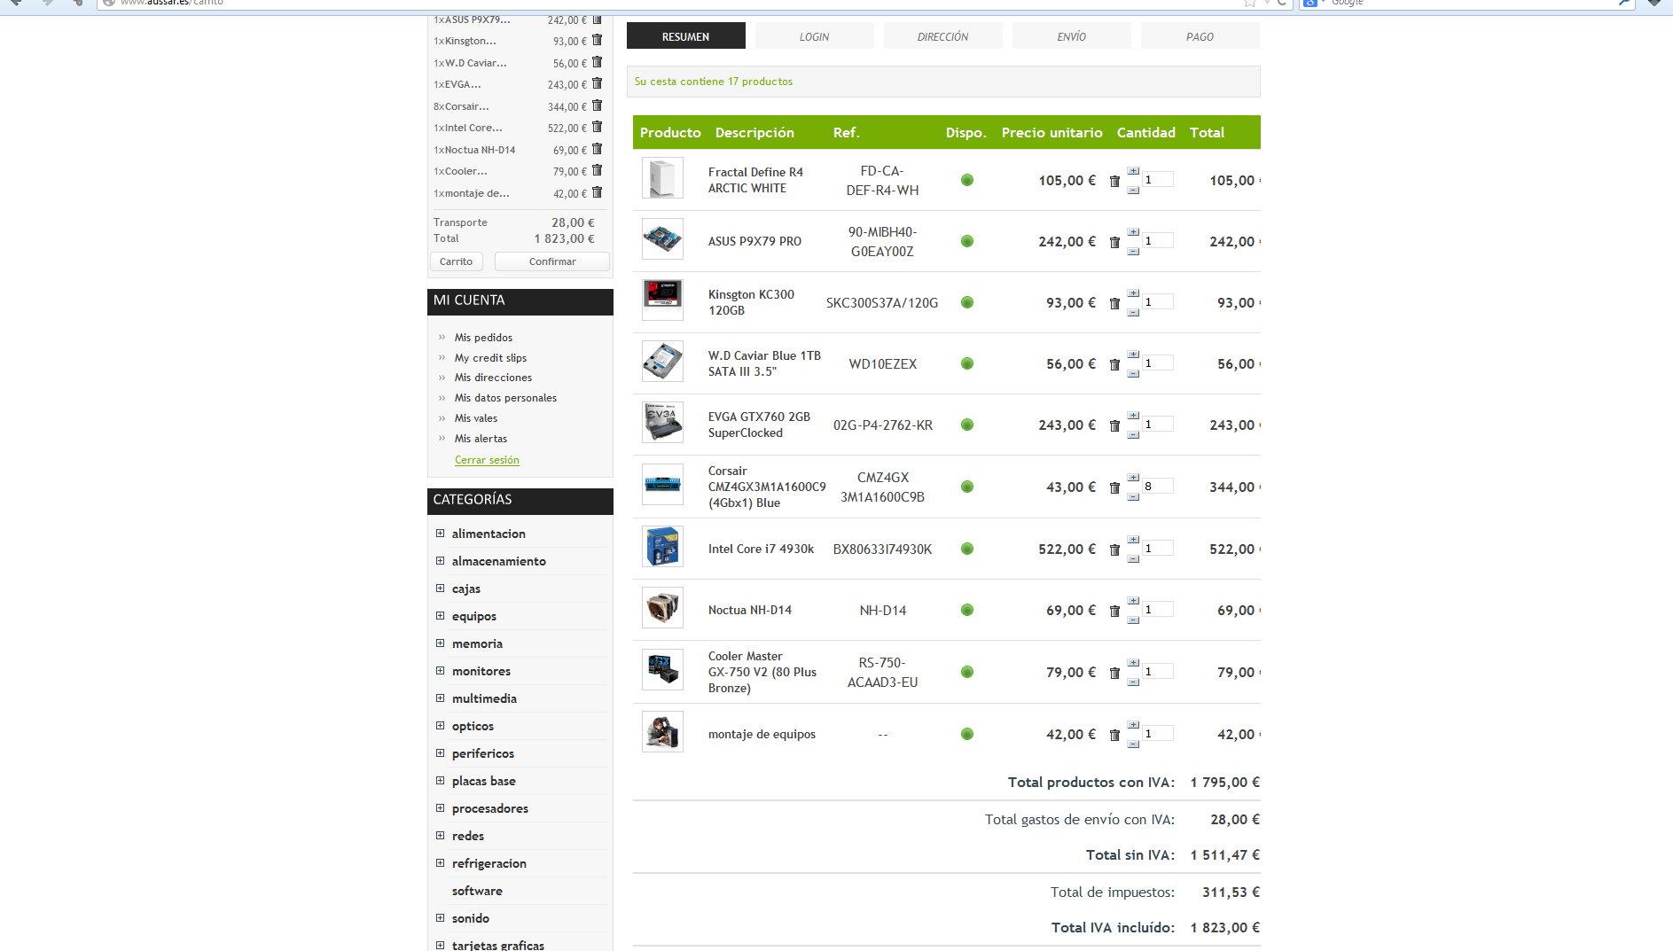Image resolution: width=1673 pixels, height=951 pixels.
Task: Expand the cajas category
Action: coord(440,589)
